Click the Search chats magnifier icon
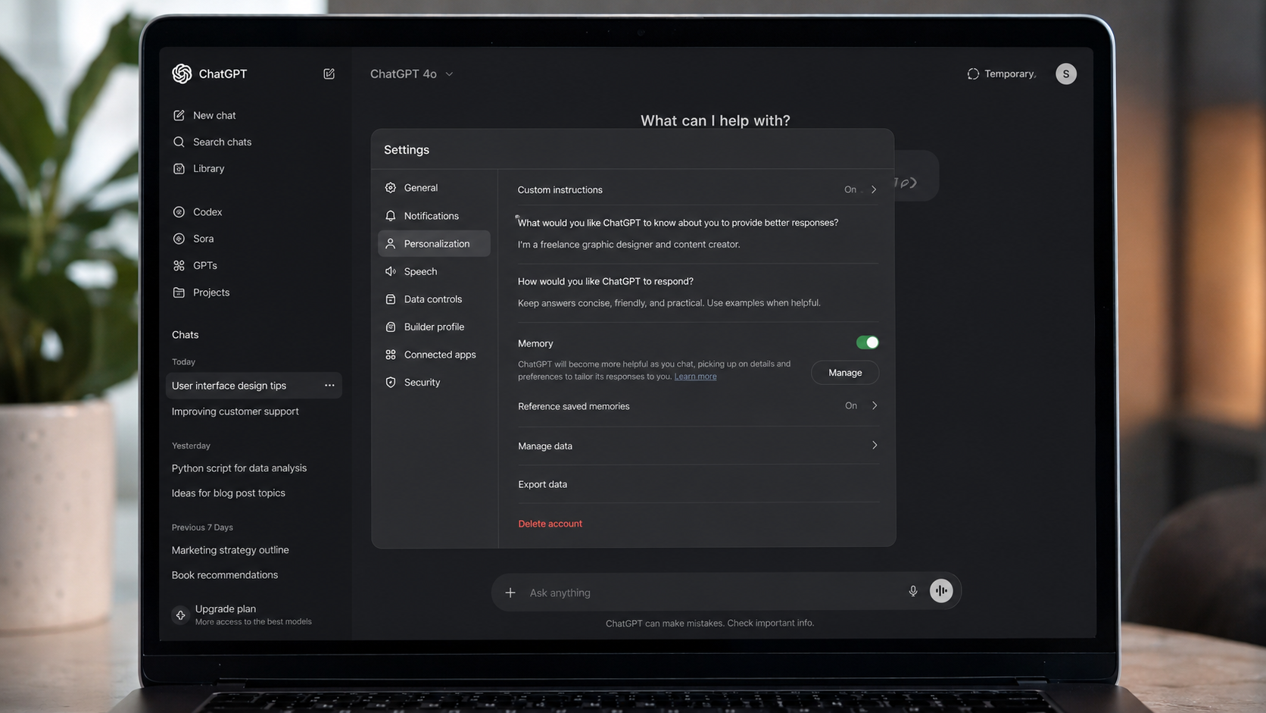 (179, 142)
